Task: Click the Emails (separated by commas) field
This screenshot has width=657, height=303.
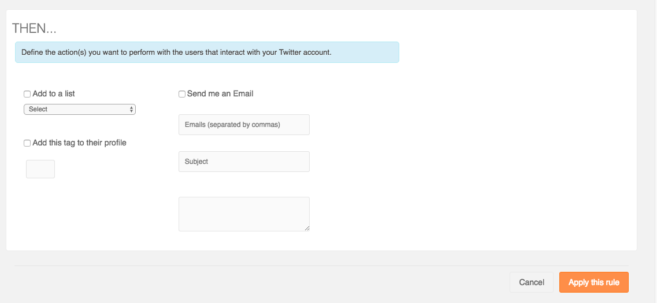Action: point(244,125)
